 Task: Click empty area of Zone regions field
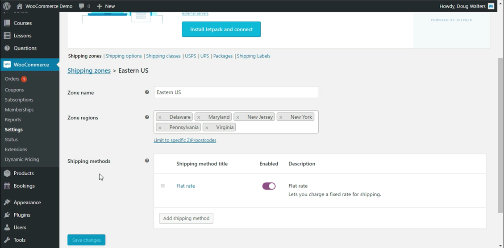click(276, 128)
